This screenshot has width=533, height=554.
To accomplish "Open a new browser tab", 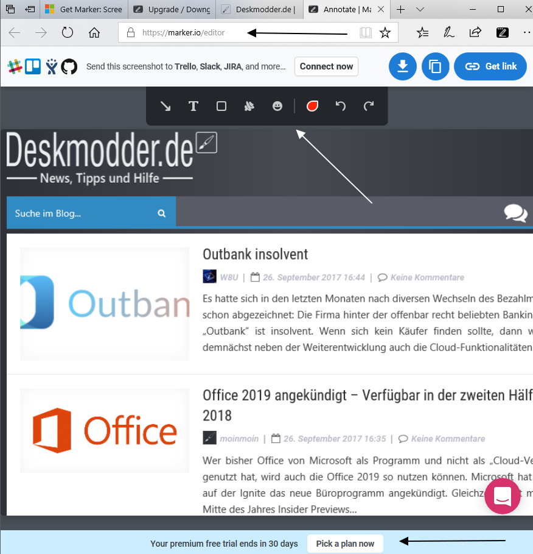I will tap(400, 9).
